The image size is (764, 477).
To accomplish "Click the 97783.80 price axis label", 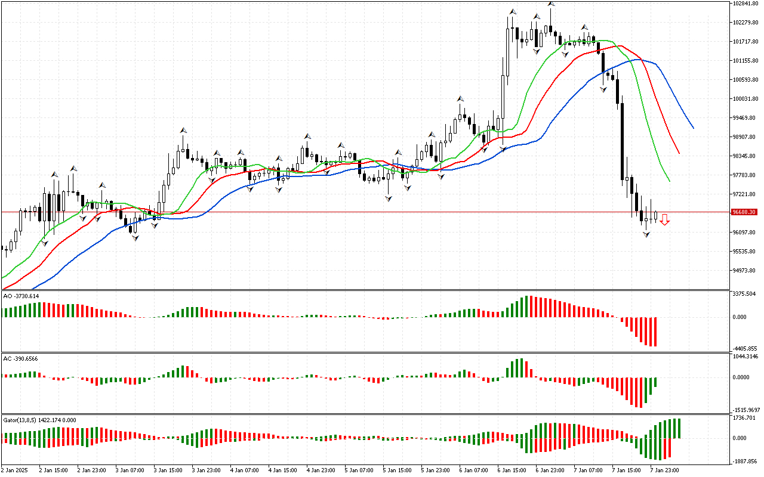I will (744, 175).
